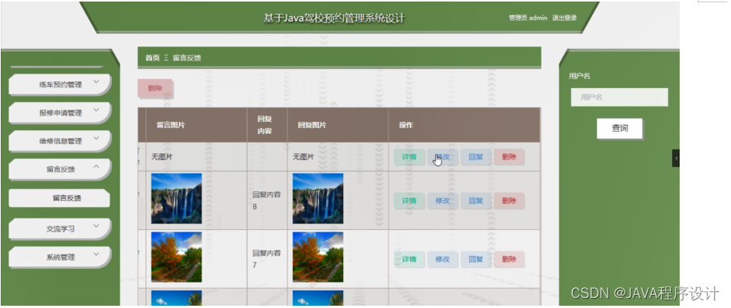Open 交流学习 in the sidebar
The image size is (731, 308).
pos(60,229)
